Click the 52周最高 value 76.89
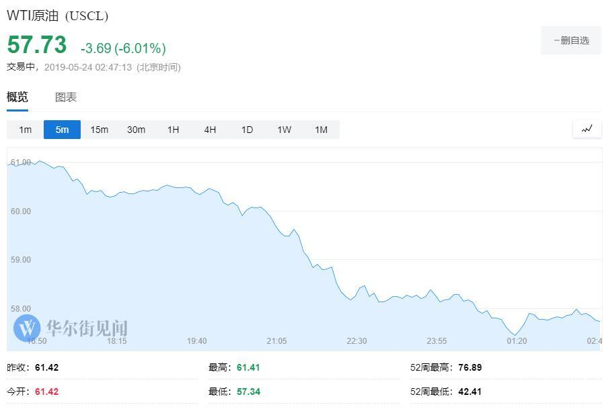 tap(469, 367)
